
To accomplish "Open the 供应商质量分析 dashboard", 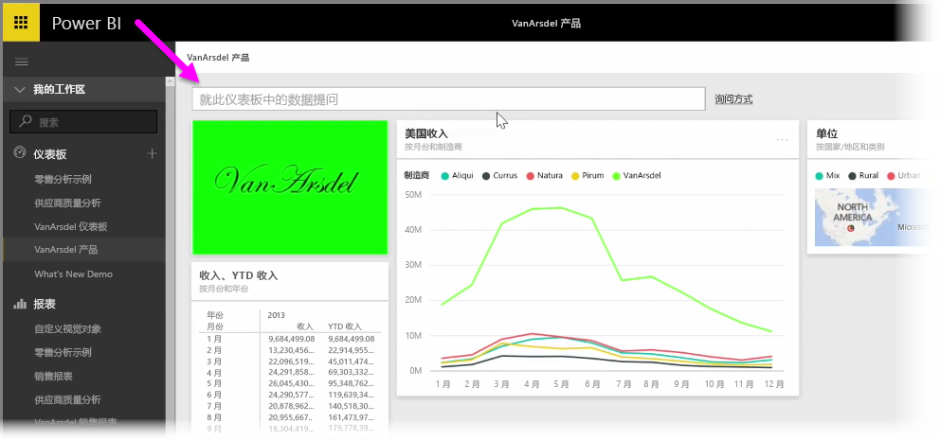I will pos(67,203).
